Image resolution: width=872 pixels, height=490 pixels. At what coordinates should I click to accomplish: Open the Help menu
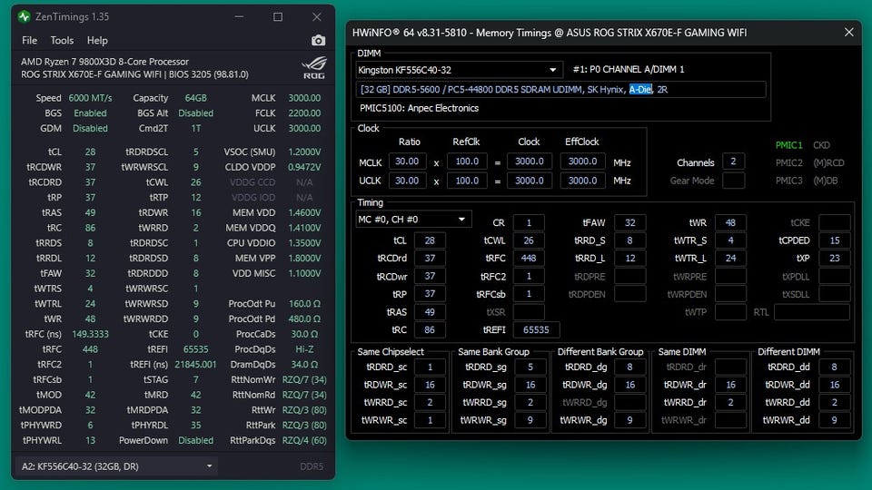[97, 41]
